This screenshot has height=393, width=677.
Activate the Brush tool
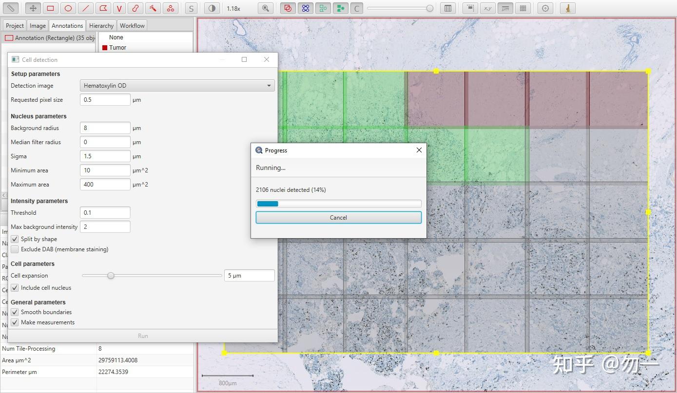[135, 8]
